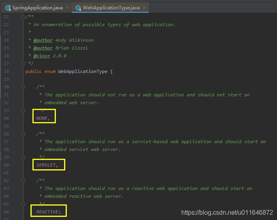Select the WebApplicationType.java tab
Viewport: 277px width, 220px height.
click(111, 8)
